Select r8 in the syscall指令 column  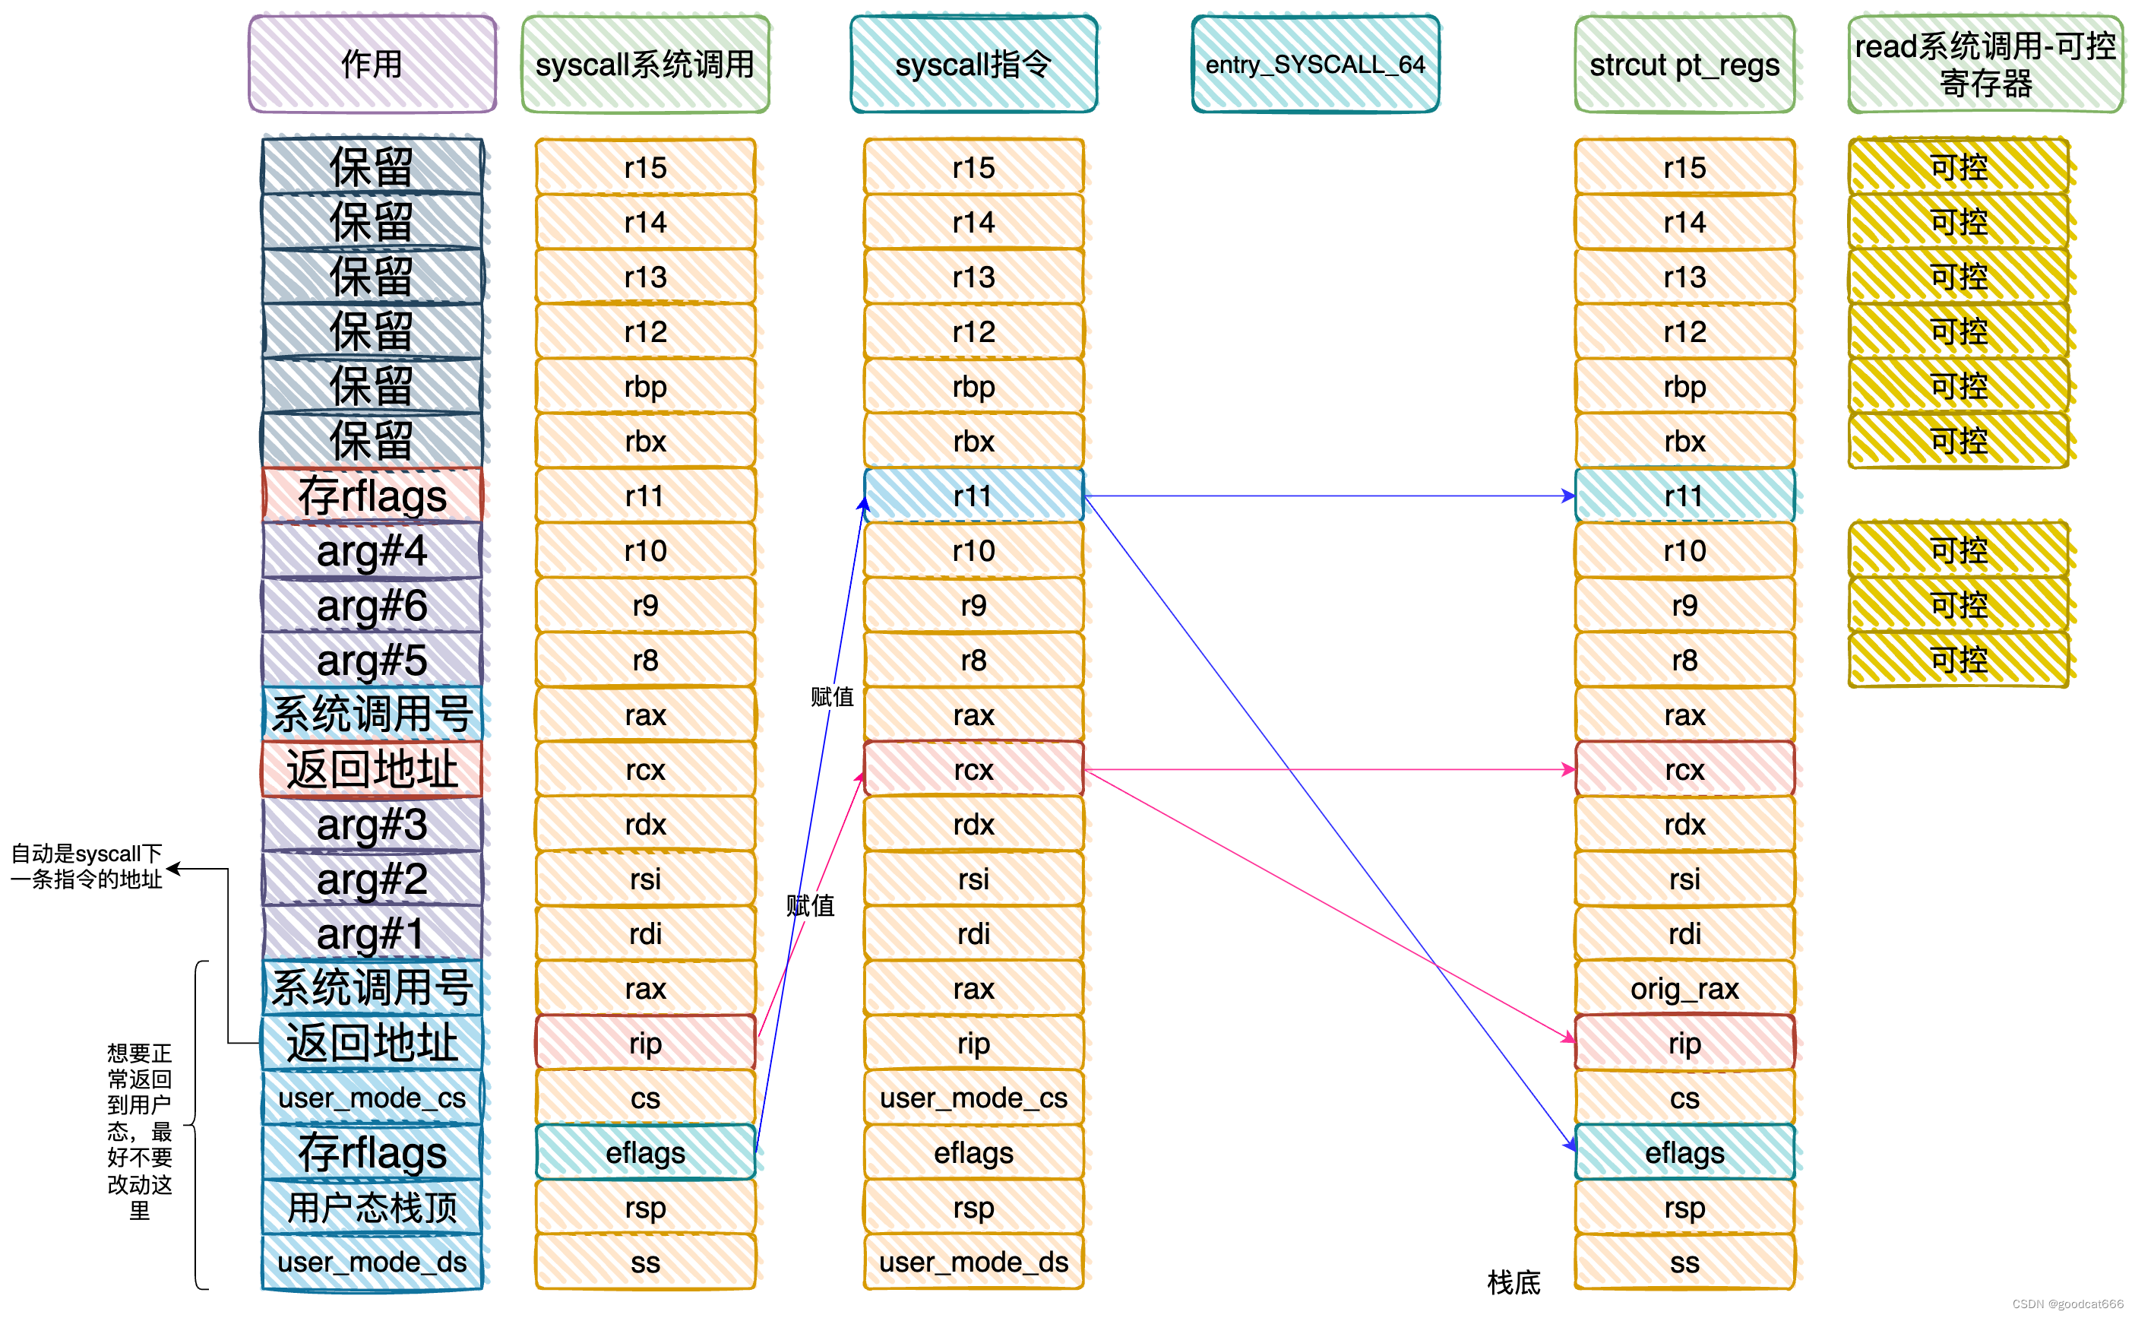974,660
